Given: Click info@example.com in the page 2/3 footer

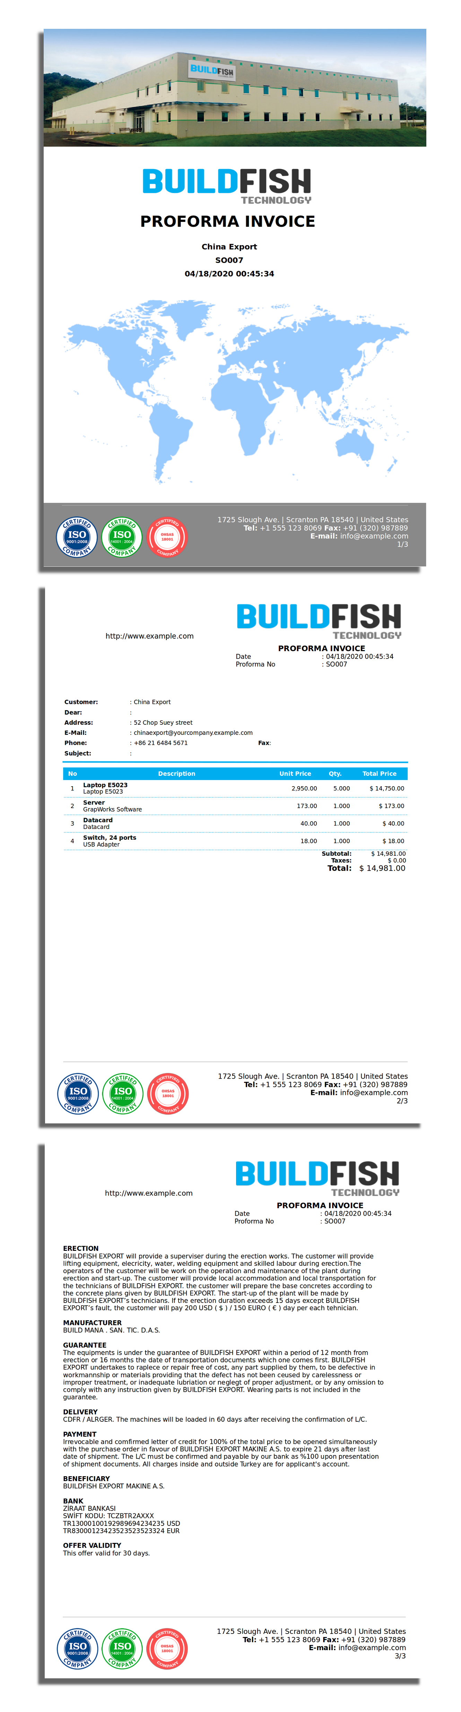Looking at the screenshot, I should (374, 1092).
